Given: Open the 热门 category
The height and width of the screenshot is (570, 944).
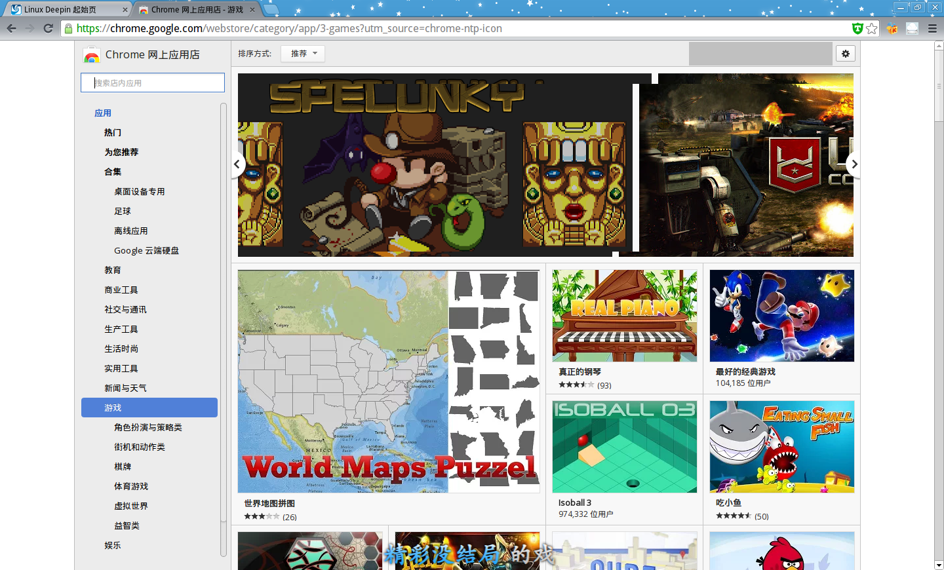Looking at the screenshot, I should [x=113, y=132].
